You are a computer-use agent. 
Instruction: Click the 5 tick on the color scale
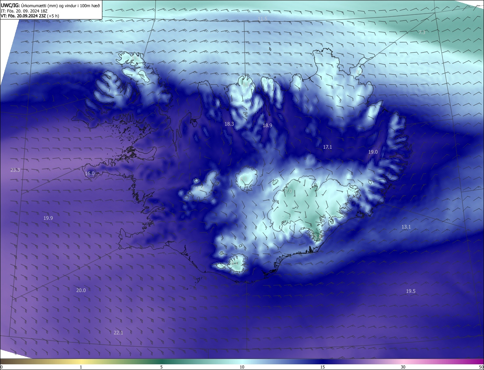(x=161, y=367)
